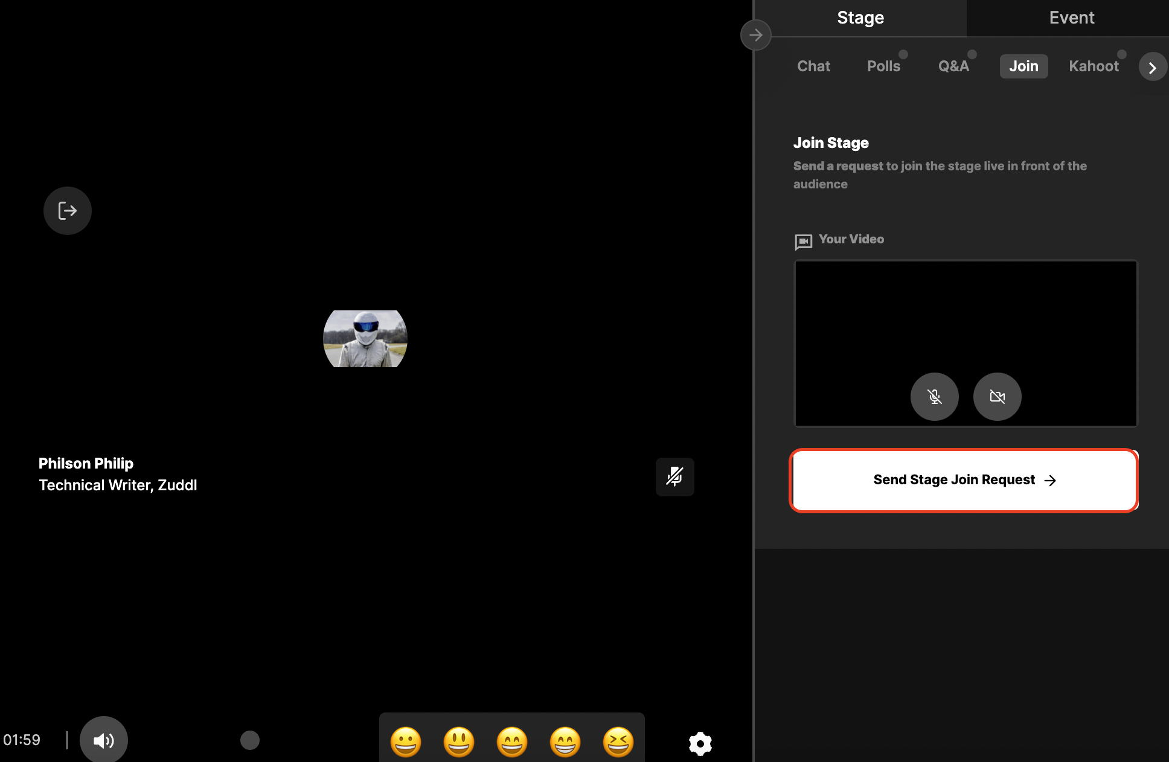Viewport: 1169px width, 762px height.
Task: Send the second smiley emoji reaction
Action: pos(459,741)
